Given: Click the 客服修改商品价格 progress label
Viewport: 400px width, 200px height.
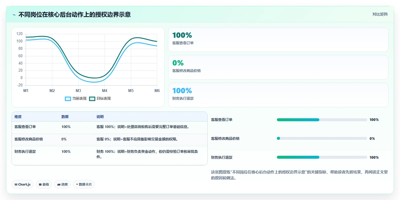Looking at the screenshot, I should pyautogui.click(x=225, y=139).
